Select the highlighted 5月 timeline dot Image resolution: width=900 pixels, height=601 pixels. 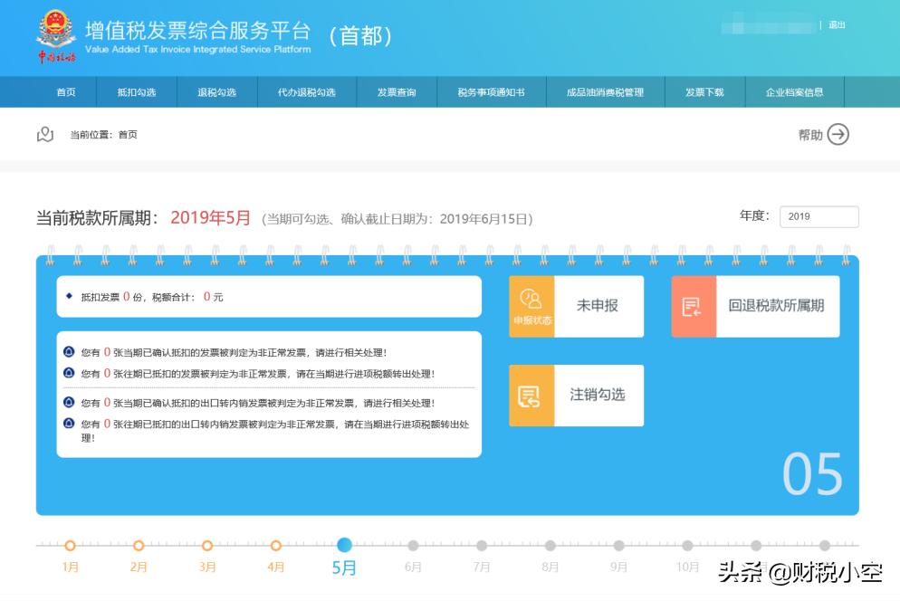[344, 546]
